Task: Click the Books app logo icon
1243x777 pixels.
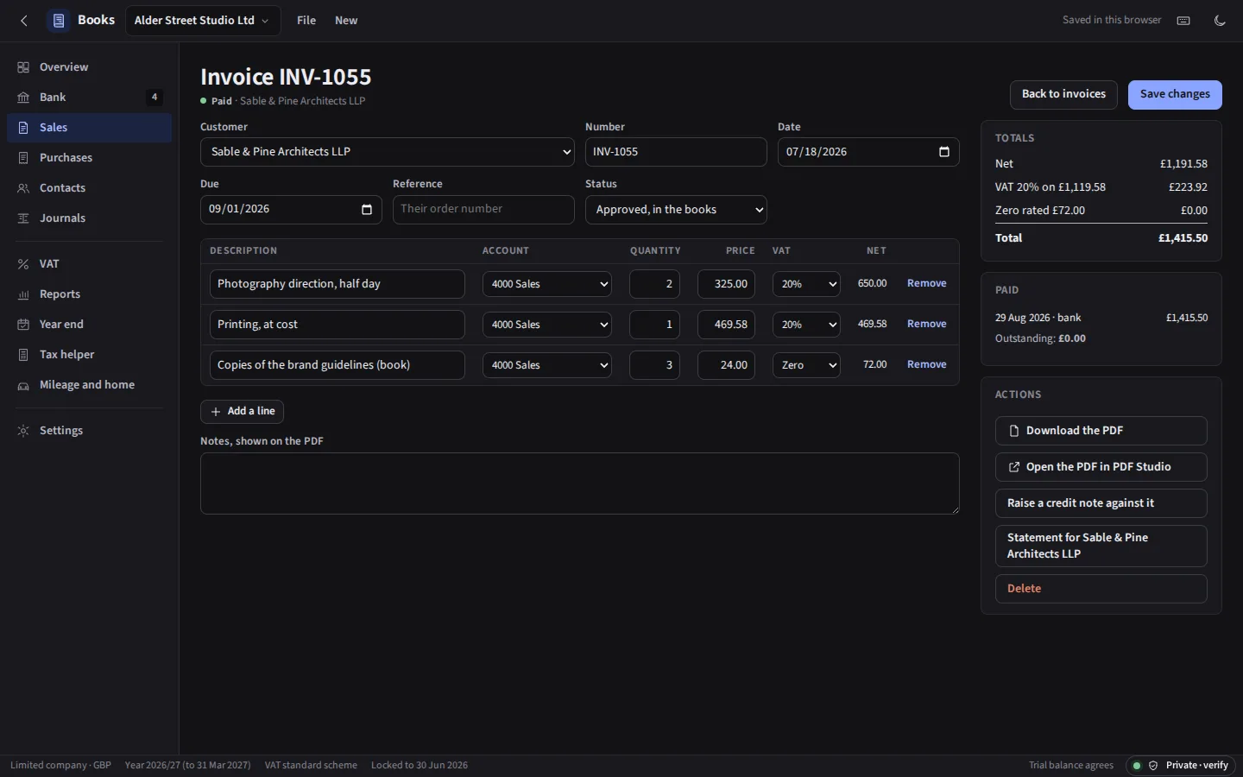Action: click(59, 21)
